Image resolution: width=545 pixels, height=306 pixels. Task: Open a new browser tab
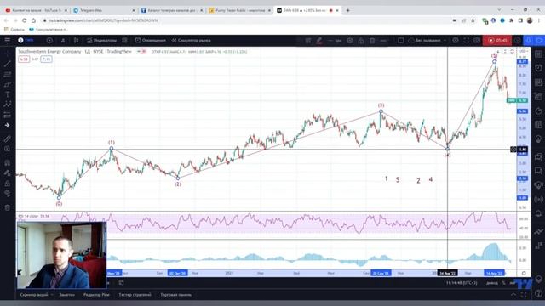pos(347,10)
